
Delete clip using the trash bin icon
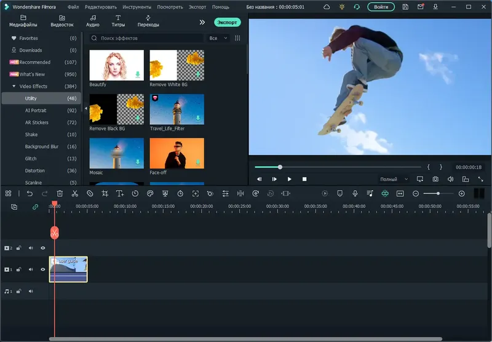(x=60, y=193)
